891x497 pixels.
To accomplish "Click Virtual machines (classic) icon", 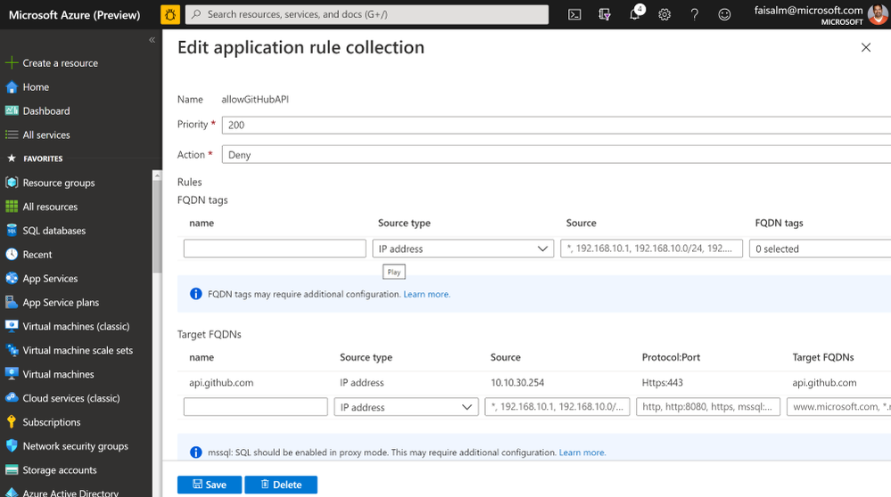I will pos(12,326).
